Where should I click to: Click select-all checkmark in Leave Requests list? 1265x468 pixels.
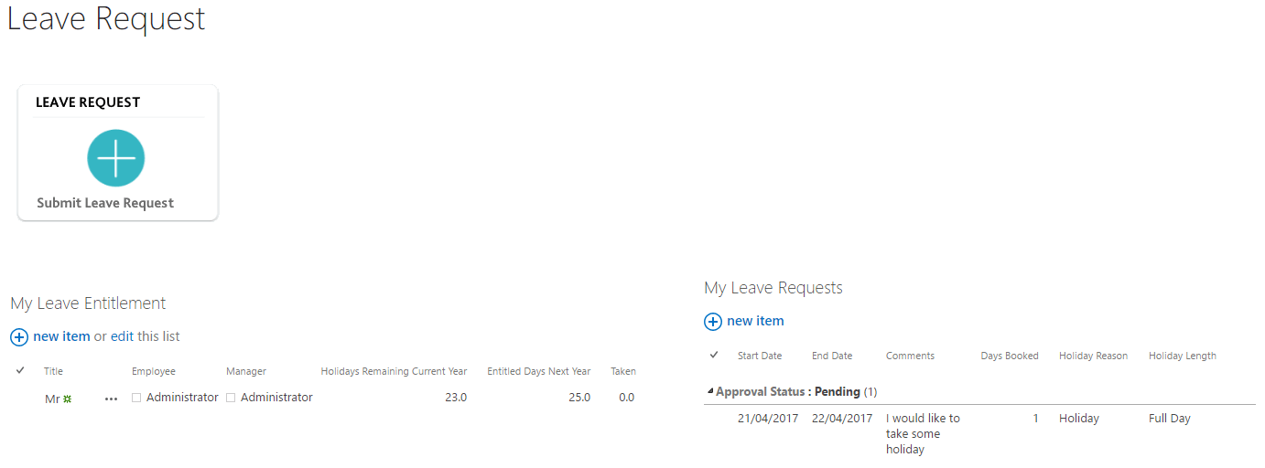click(x=714, y=356)
